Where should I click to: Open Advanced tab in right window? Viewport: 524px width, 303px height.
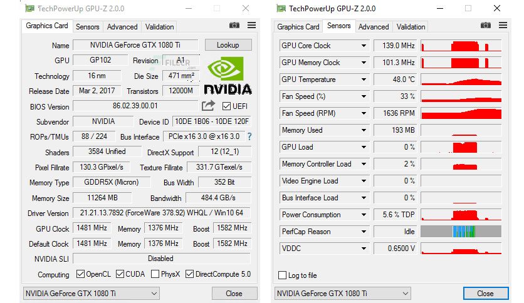pos(374,27)
